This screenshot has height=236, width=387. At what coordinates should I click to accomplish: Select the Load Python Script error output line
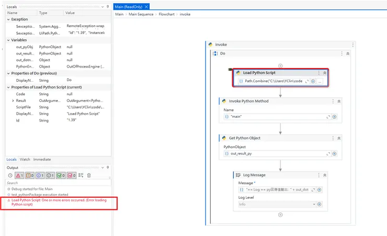point(59,202)
